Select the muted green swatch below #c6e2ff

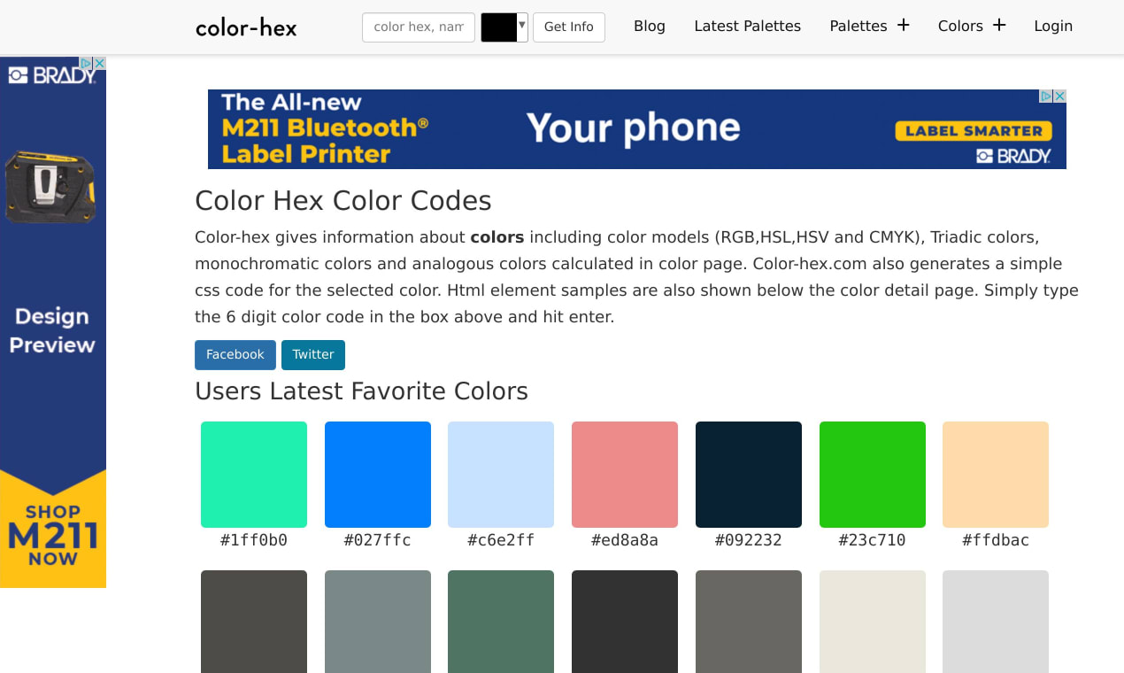tap(501, 622)
